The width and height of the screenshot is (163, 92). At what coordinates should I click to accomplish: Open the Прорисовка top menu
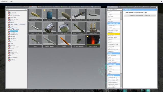[x=5, y=2]
